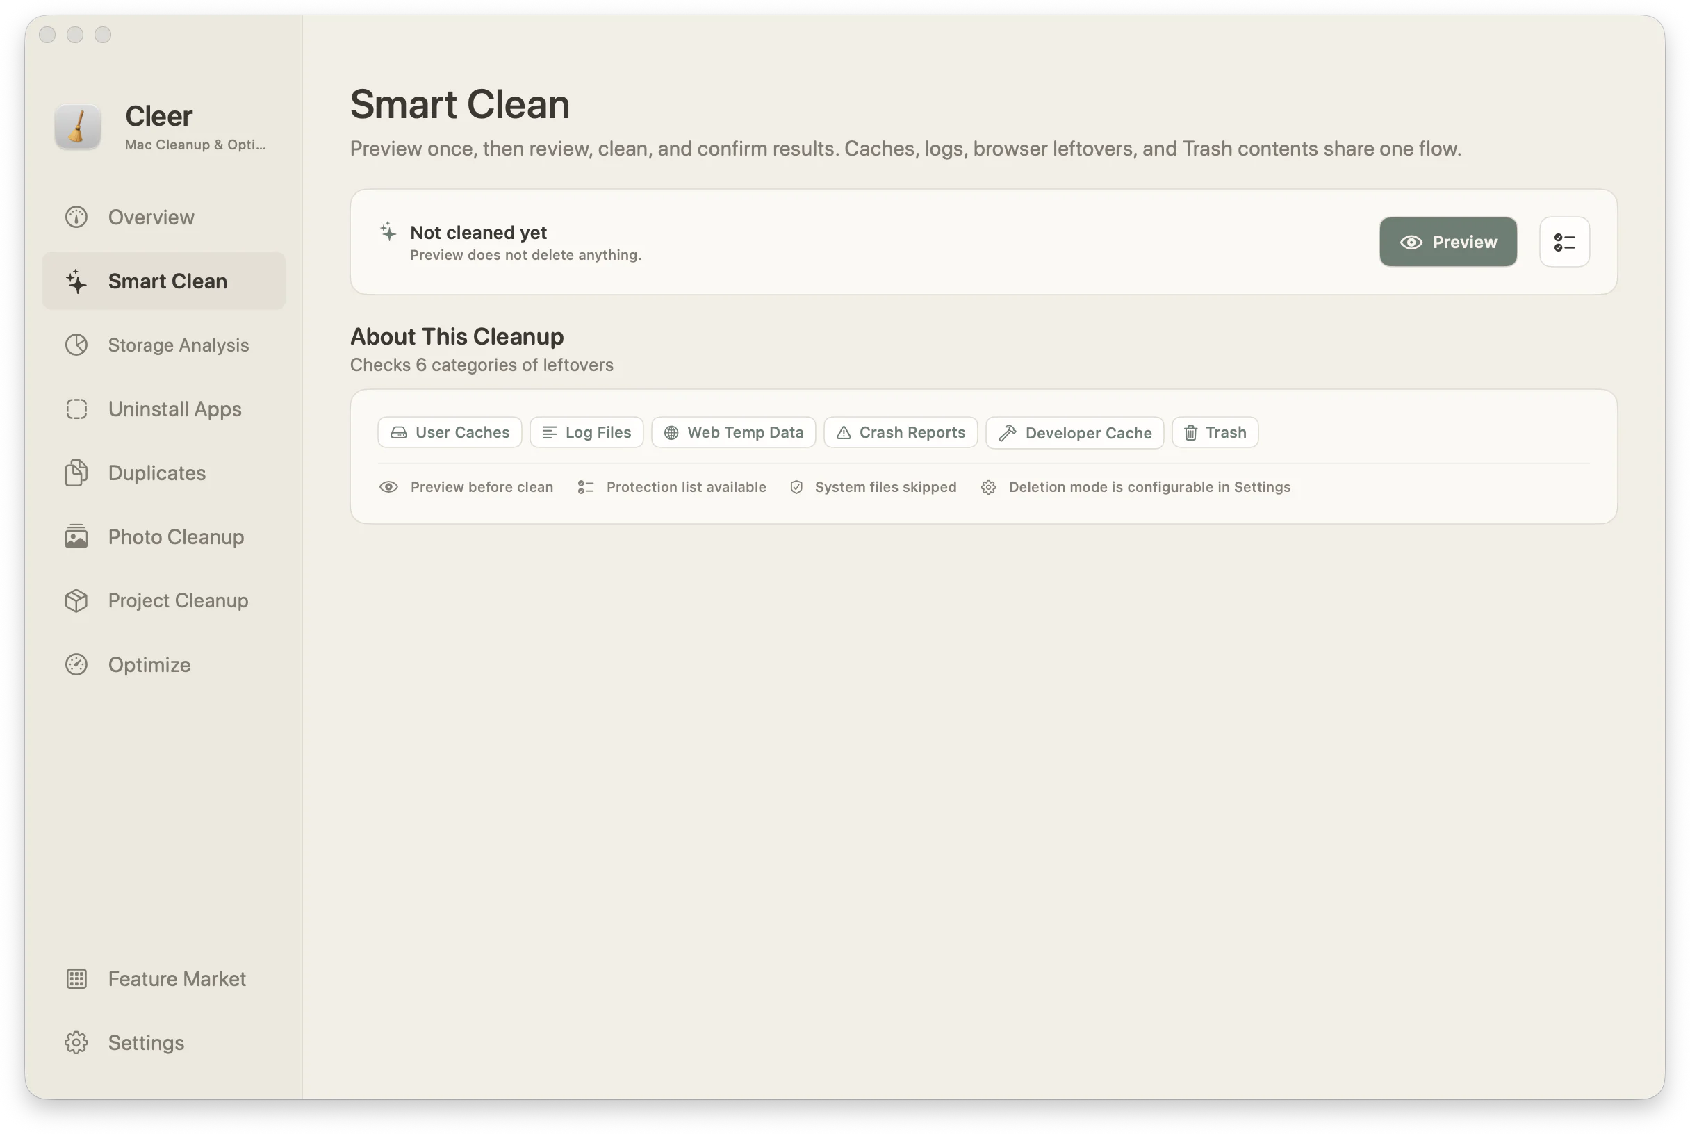Click the shield icon by System files skipped
Viewport: 1690px width, 1134px height.
(x=796, y=486)
